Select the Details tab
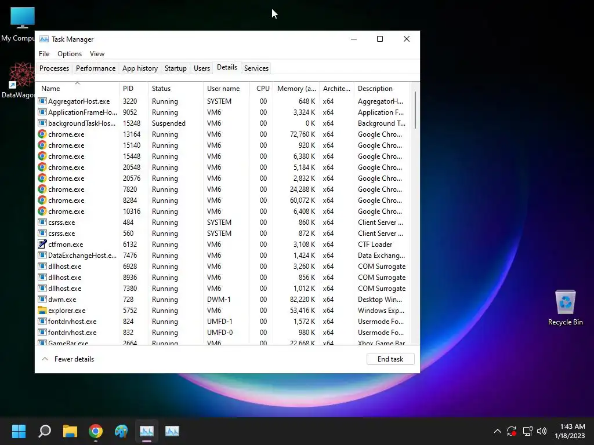Image resolution: width=594 pixels, height=445 pixels. click(227, 67)
